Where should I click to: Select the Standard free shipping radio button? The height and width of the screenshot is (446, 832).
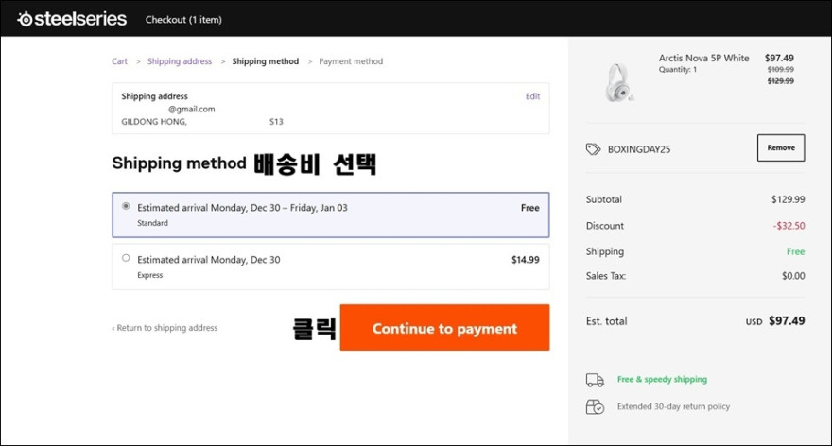[126, 206]
